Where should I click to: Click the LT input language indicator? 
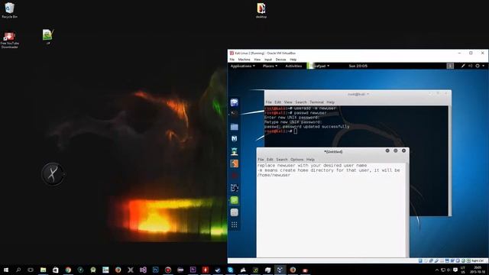click(x=463, y=270)
